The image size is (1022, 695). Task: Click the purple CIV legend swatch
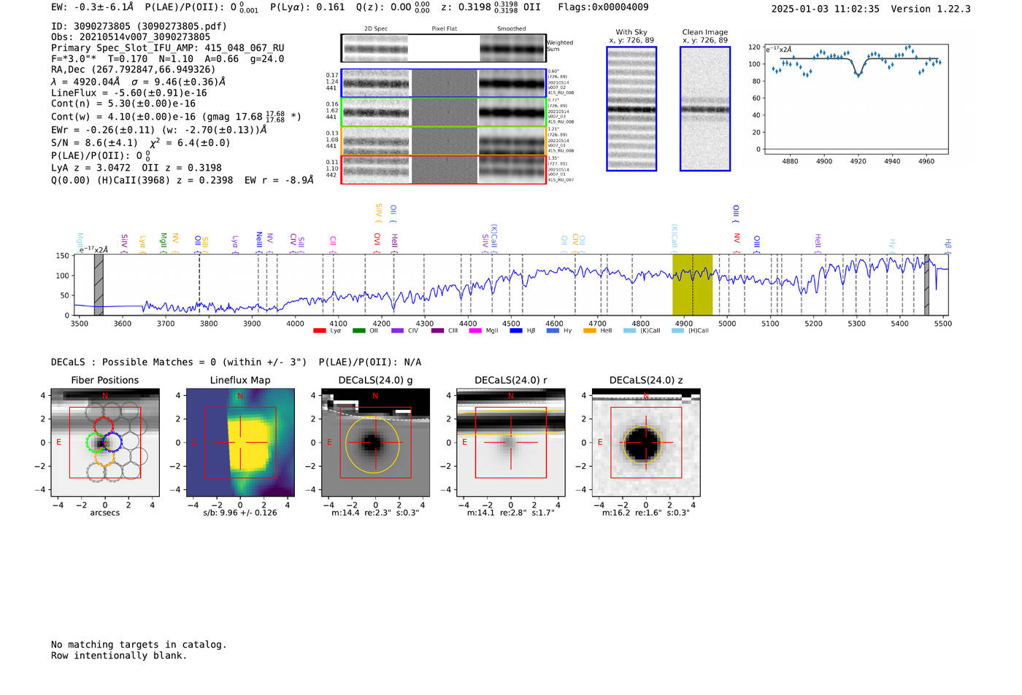[398, 331]
